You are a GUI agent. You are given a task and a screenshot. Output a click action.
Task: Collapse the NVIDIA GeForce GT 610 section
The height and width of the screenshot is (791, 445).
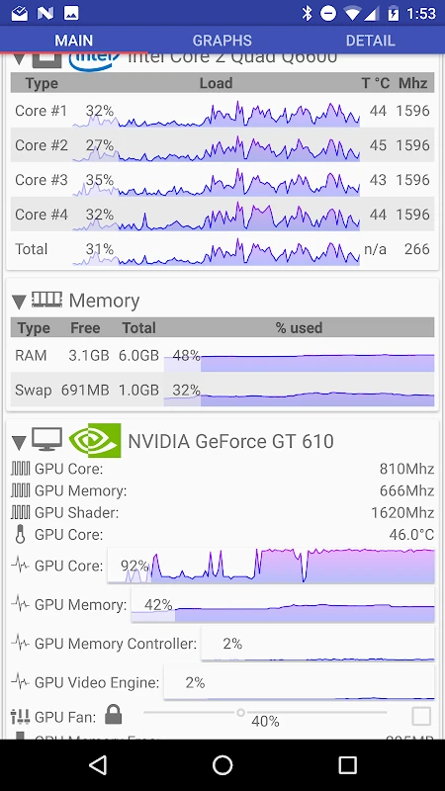click(x=19, y=442)
